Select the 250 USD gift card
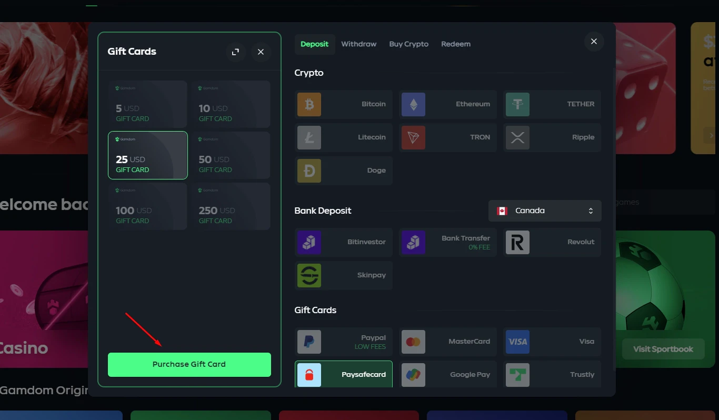The image size is (719, 420). (x=231, y=206)
